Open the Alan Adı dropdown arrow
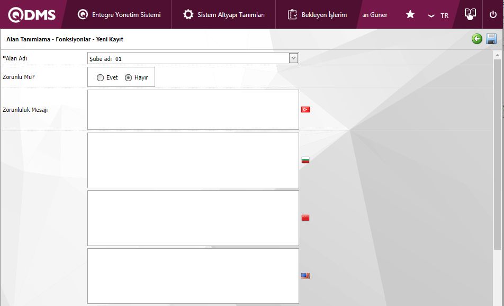This screenshot has height=306, width=504. pyautogui.click(x=293, y=58)
